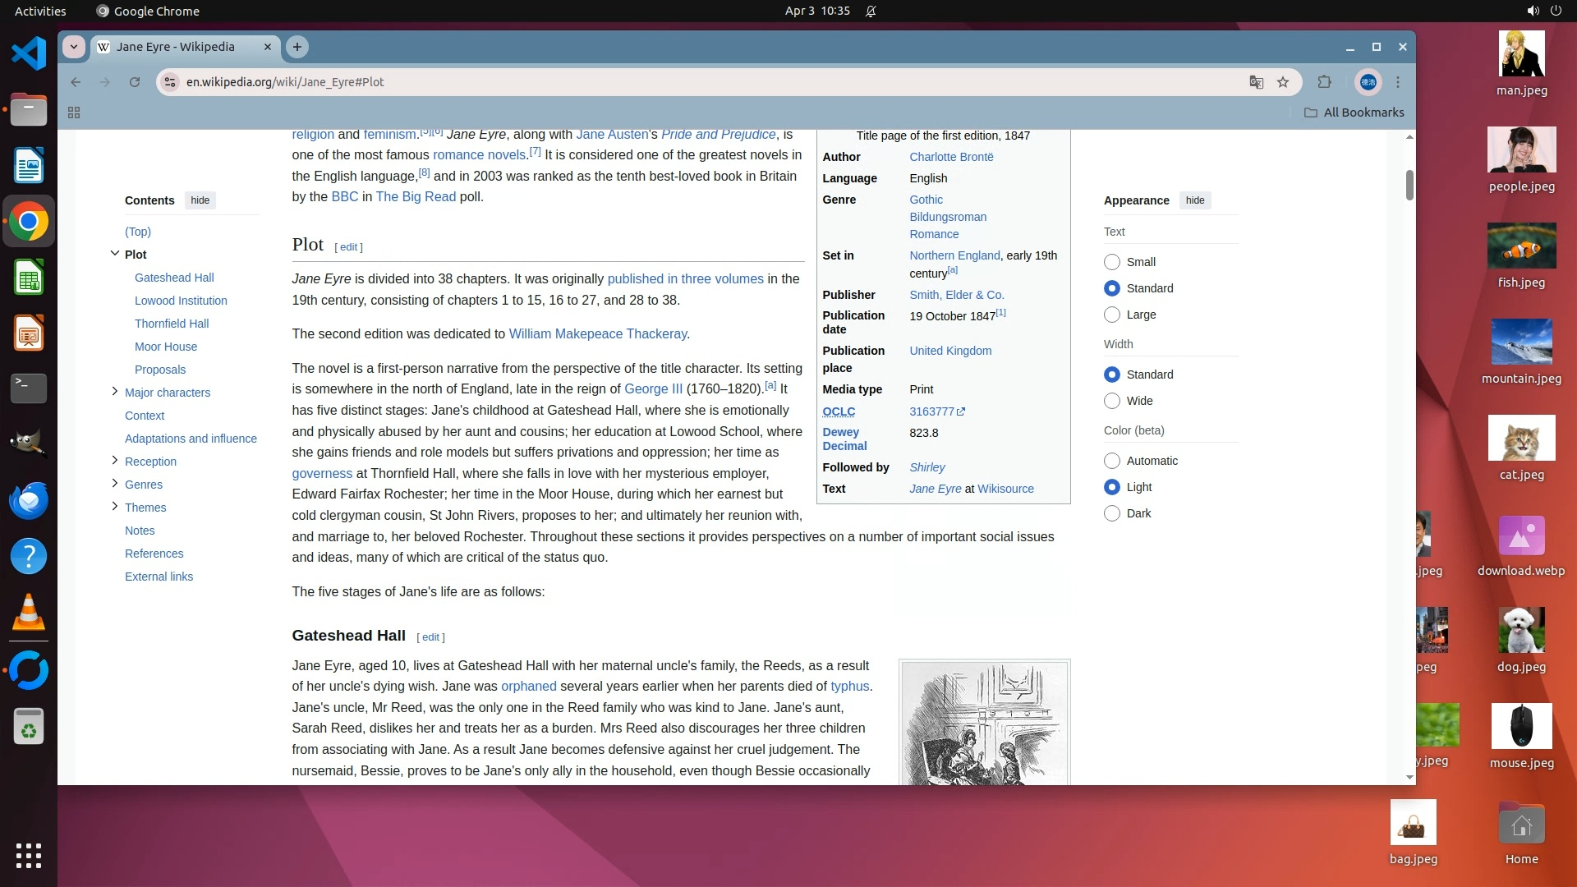Choose Wide width radio button

[1112, 401]
